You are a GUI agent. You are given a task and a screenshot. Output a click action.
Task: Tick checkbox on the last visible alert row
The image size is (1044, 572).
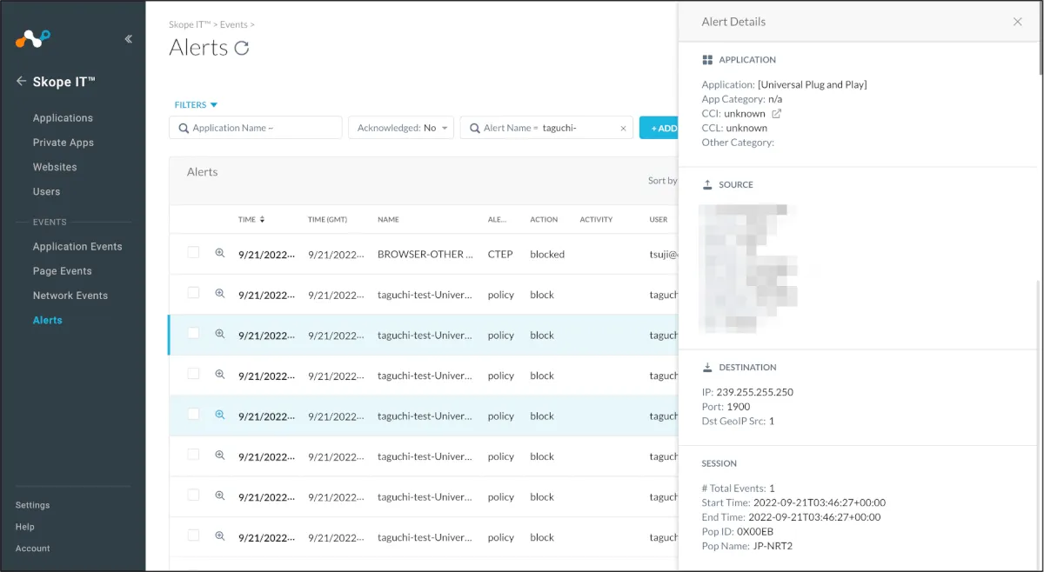193,535
